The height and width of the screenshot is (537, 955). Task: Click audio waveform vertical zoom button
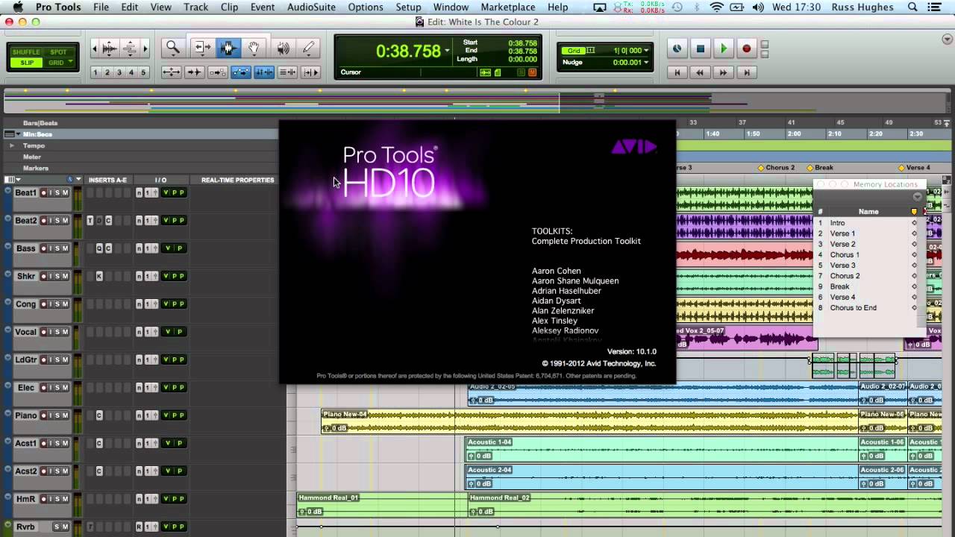coord(109,48)
